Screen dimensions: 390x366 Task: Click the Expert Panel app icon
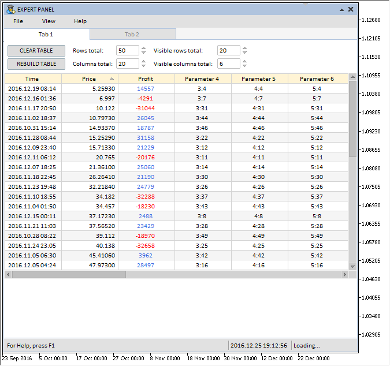[x=11, y=9]
